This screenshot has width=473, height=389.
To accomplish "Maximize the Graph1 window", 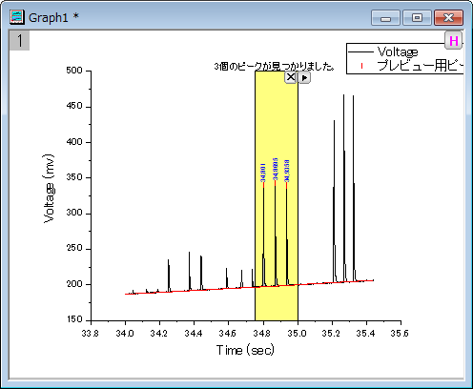I will [417, 17].
